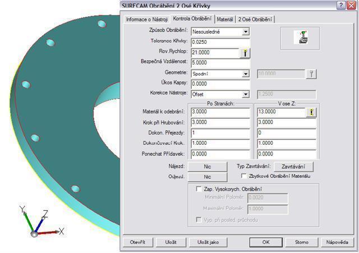Viewport: 359px width, 253px height.
Task: Click the Odjezd Nic button
Action: (208, 177)
